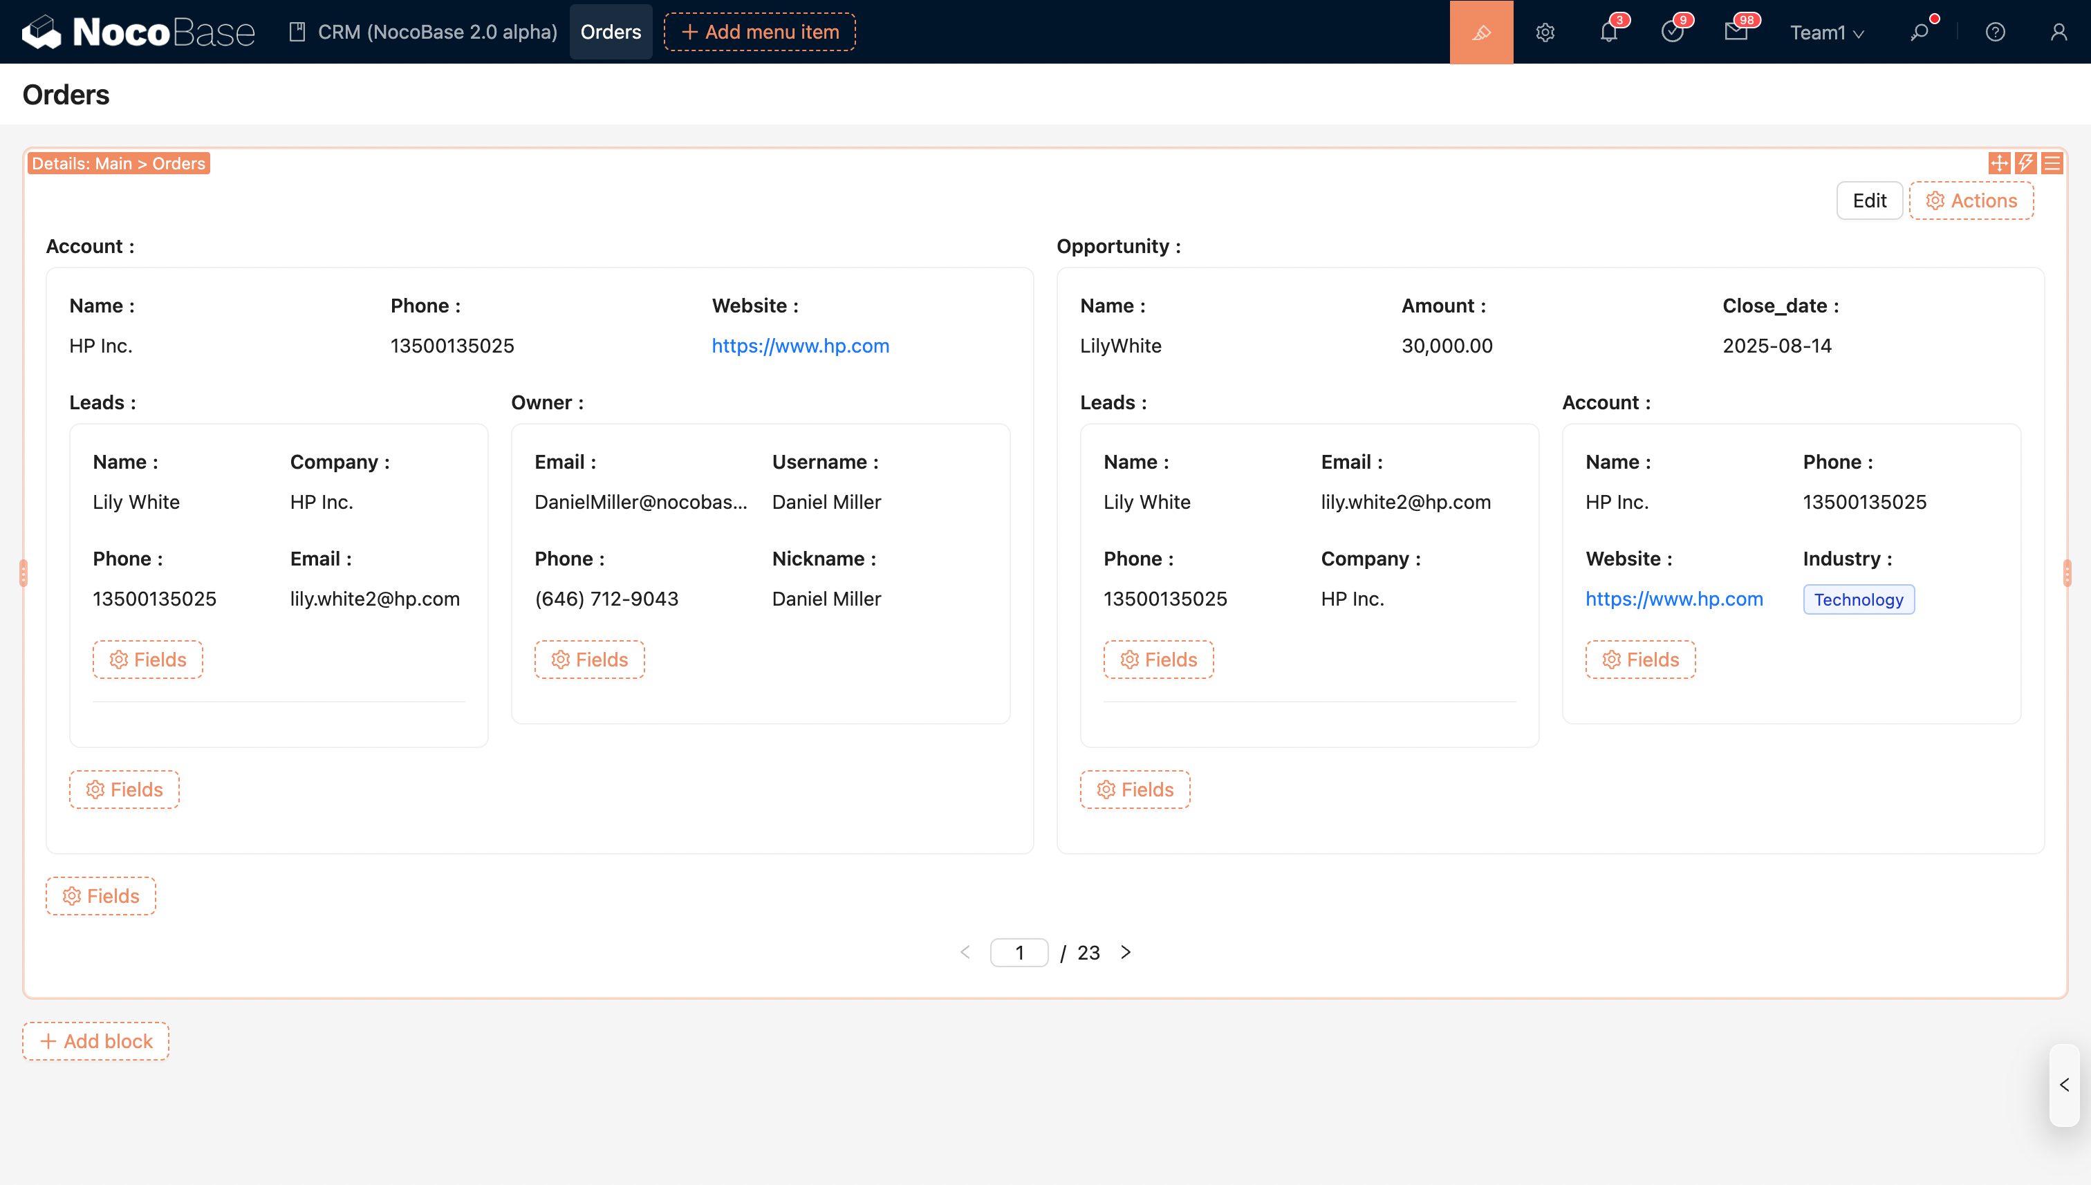Screen dimensions: 2091x1185
Task: Open the tasks checkmark icon with badge 9
Action: (1672, 32)
